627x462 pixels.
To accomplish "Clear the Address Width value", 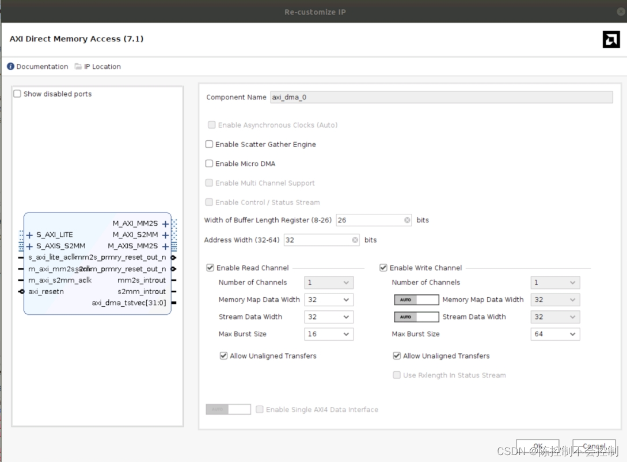I will tap(355, 240).
